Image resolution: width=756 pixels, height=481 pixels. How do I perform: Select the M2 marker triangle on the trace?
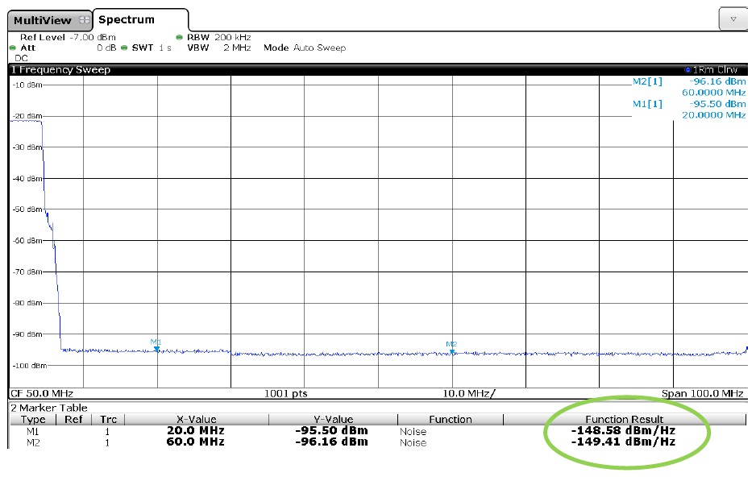coord(452,350)
